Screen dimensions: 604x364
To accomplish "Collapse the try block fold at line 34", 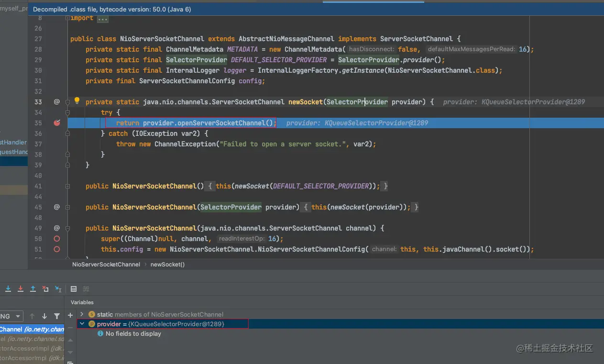I will [68, 112].
